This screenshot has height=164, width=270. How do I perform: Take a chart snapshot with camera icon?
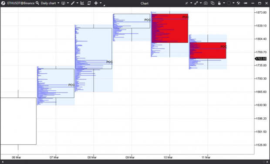tap(206, 3)
